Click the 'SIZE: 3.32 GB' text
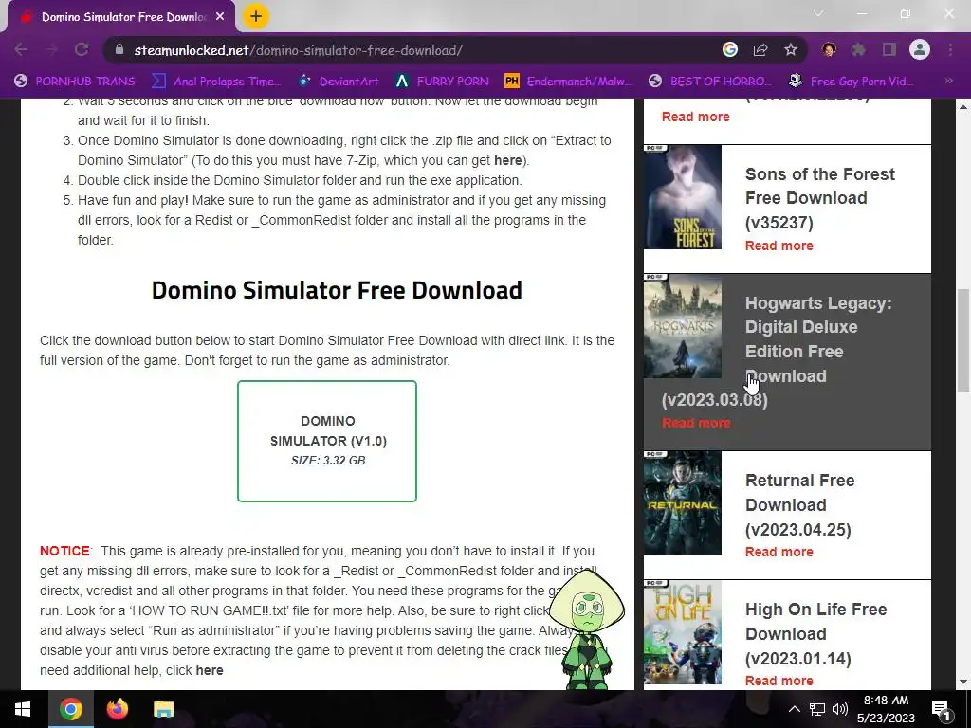971x728 pixels. pos(328,461)
